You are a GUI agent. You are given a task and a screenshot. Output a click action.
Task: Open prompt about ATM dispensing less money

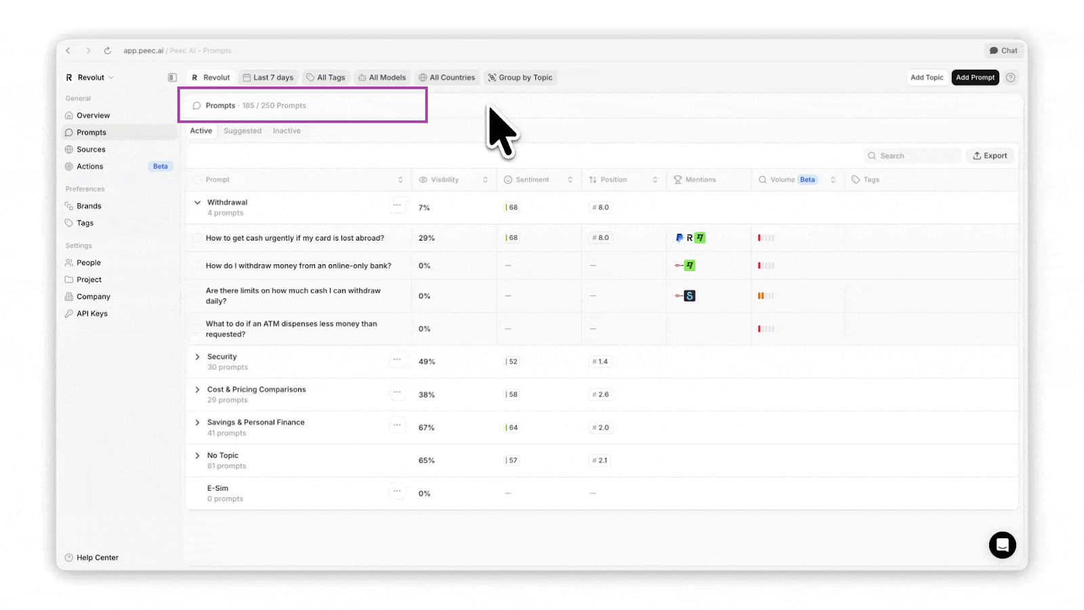point(291,329)
